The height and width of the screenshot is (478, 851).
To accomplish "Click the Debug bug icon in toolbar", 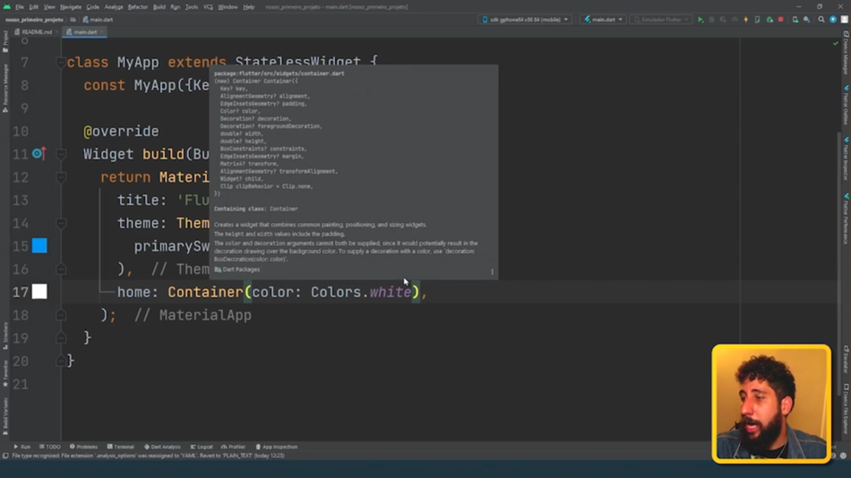I will 711,20.
